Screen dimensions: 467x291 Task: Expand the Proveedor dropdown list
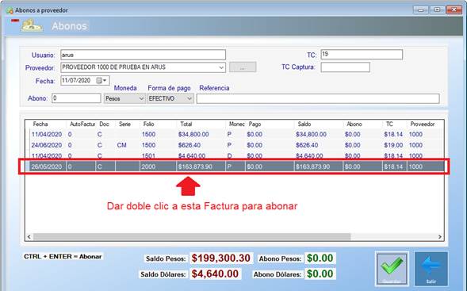[221, 67]
